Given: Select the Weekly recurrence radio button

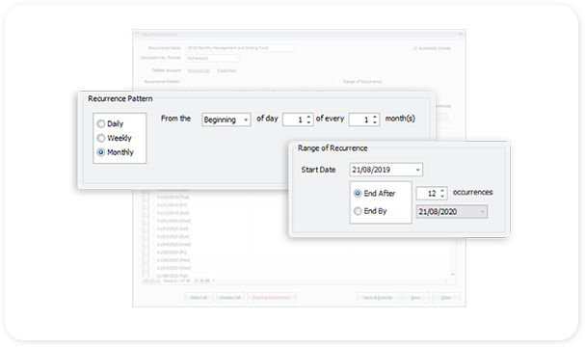Looking at the screenshot, I should point(101,138).
